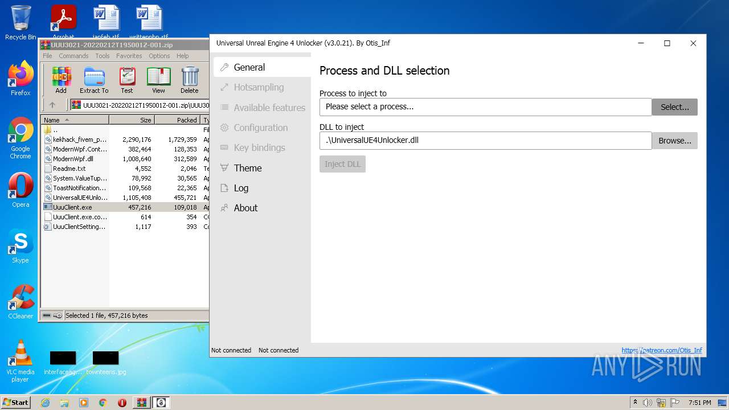Click the Theme monitor icon
This screenshot has height=410, width=729.
click(224, 168)
